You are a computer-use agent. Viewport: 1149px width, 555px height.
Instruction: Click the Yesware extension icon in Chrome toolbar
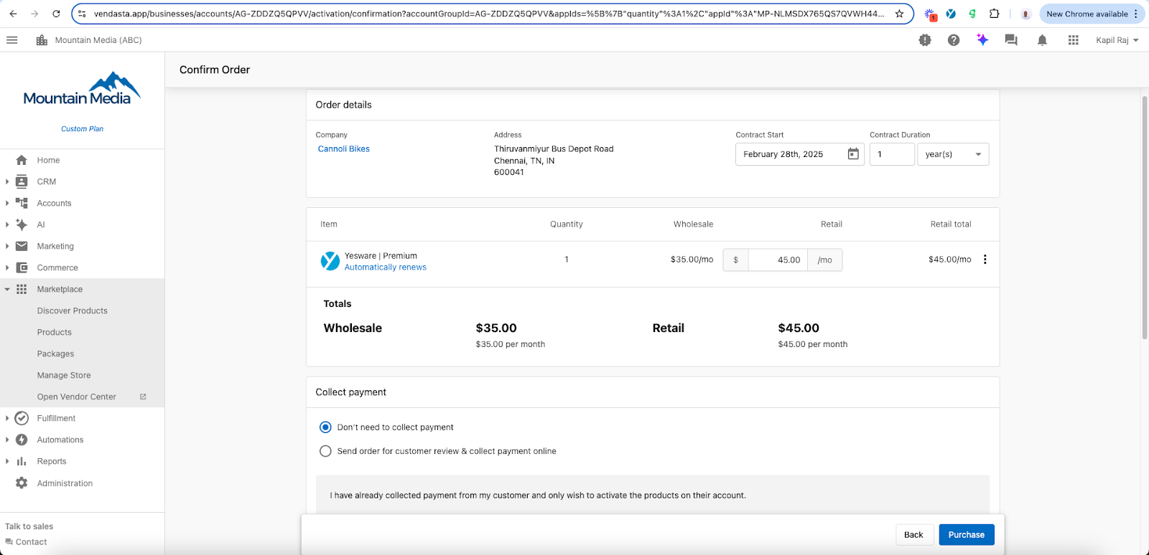click(951, 14)
